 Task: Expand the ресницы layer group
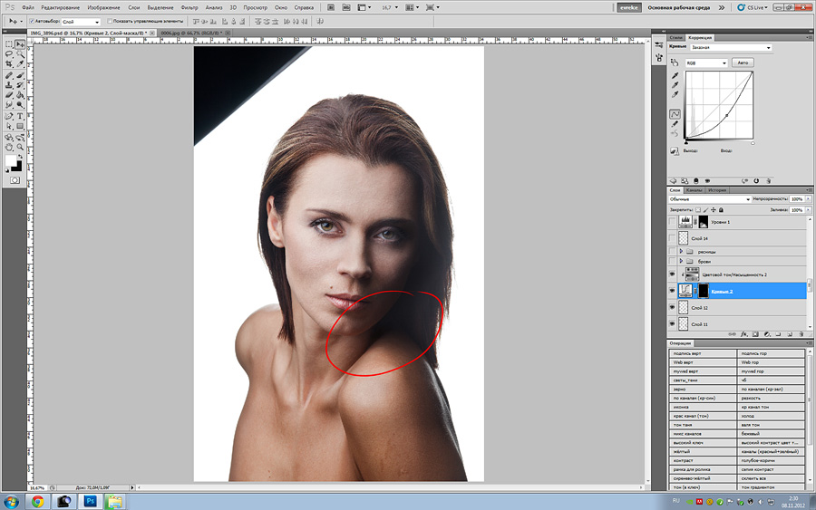(681, 252)
